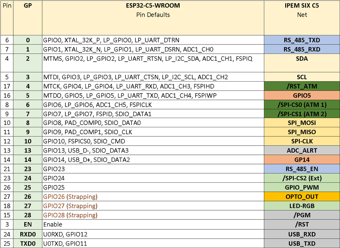Click the MTMS, GPIO2 pin defaults cell

[153, 63]
